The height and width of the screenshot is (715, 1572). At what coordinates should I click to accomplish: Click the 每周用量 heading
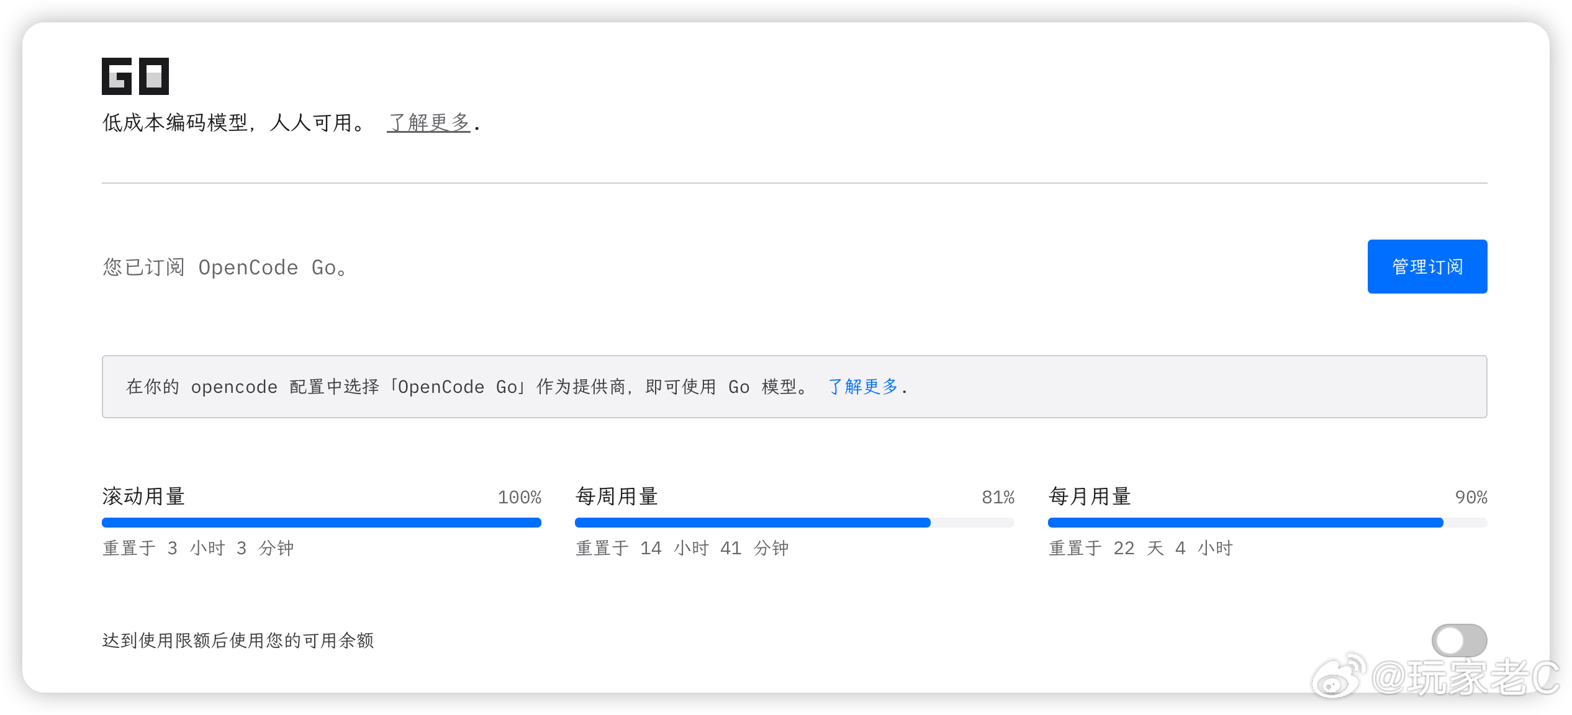(617, 497)
